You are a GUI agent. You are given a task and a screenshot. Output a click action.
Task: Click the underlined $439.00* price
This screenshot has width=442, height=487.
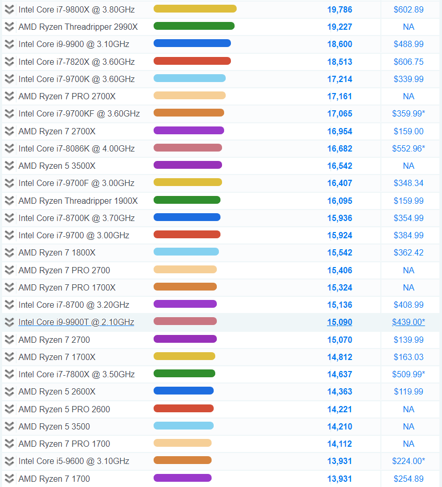coord(409,322)
